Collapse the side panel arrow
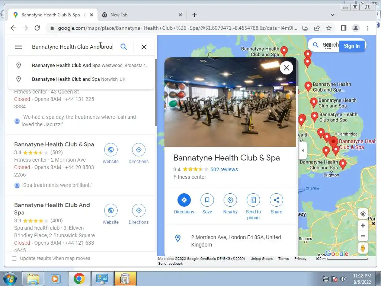This screenshot has height=286, width=381. (303, 150)
